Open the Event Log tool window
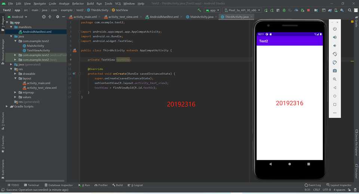The width and height of the screenshot is (359, 194). 313,185
